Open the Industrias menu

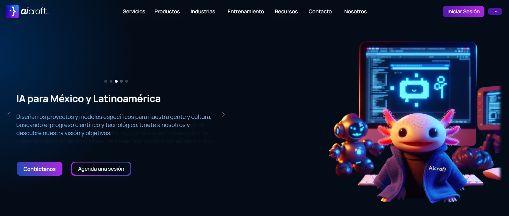coord(203,12)
